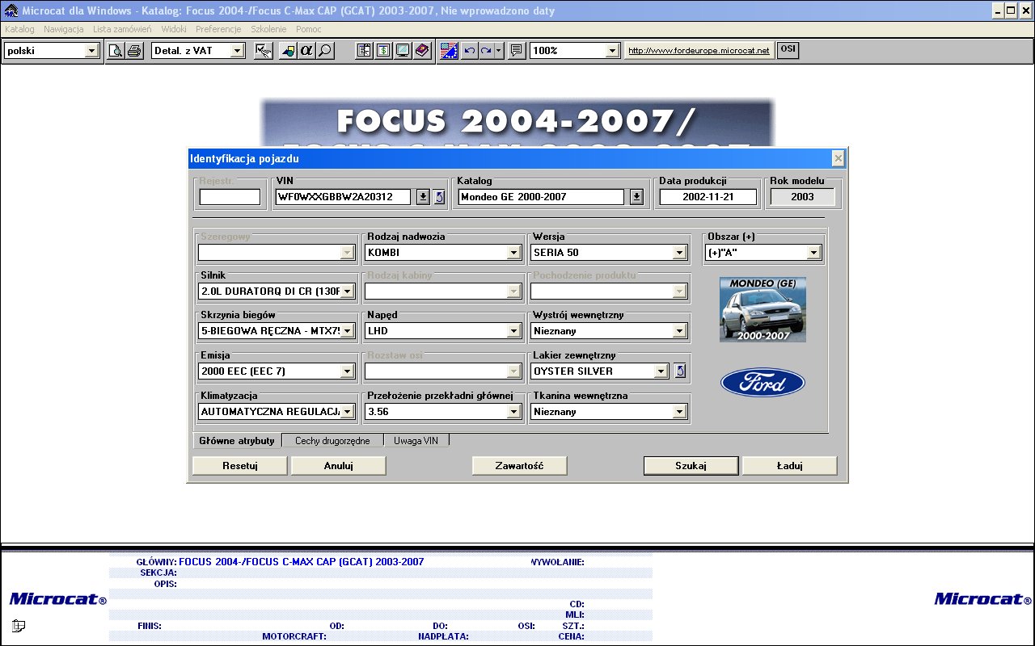1035x646 pixels.
Task: Click the monitor screen toolbar icon
Action: pyautogui.click(x=402, y=51)
